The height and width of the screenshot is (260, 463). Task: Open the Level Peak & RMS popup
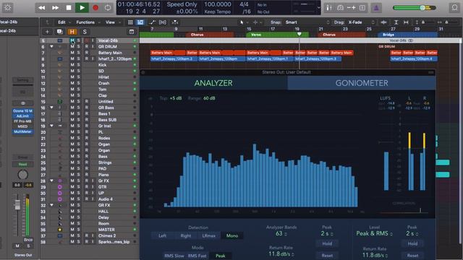pos(374,234)
